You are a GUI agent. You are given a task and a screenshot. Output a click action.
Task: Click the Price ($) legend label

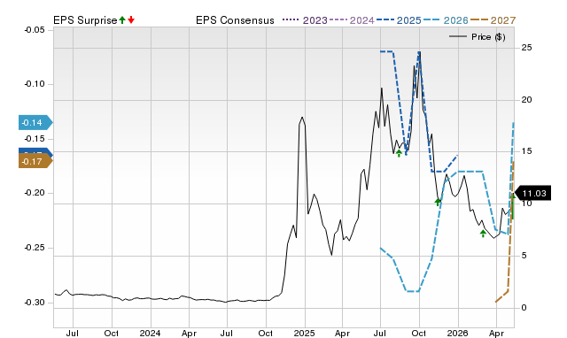point(488,37)
